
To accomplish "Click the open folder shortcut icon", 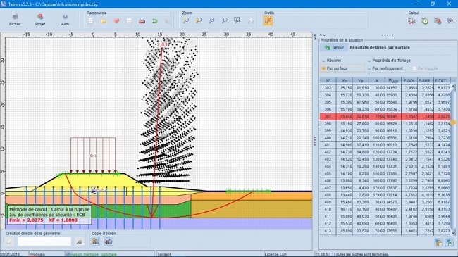I will coord(104,20).
